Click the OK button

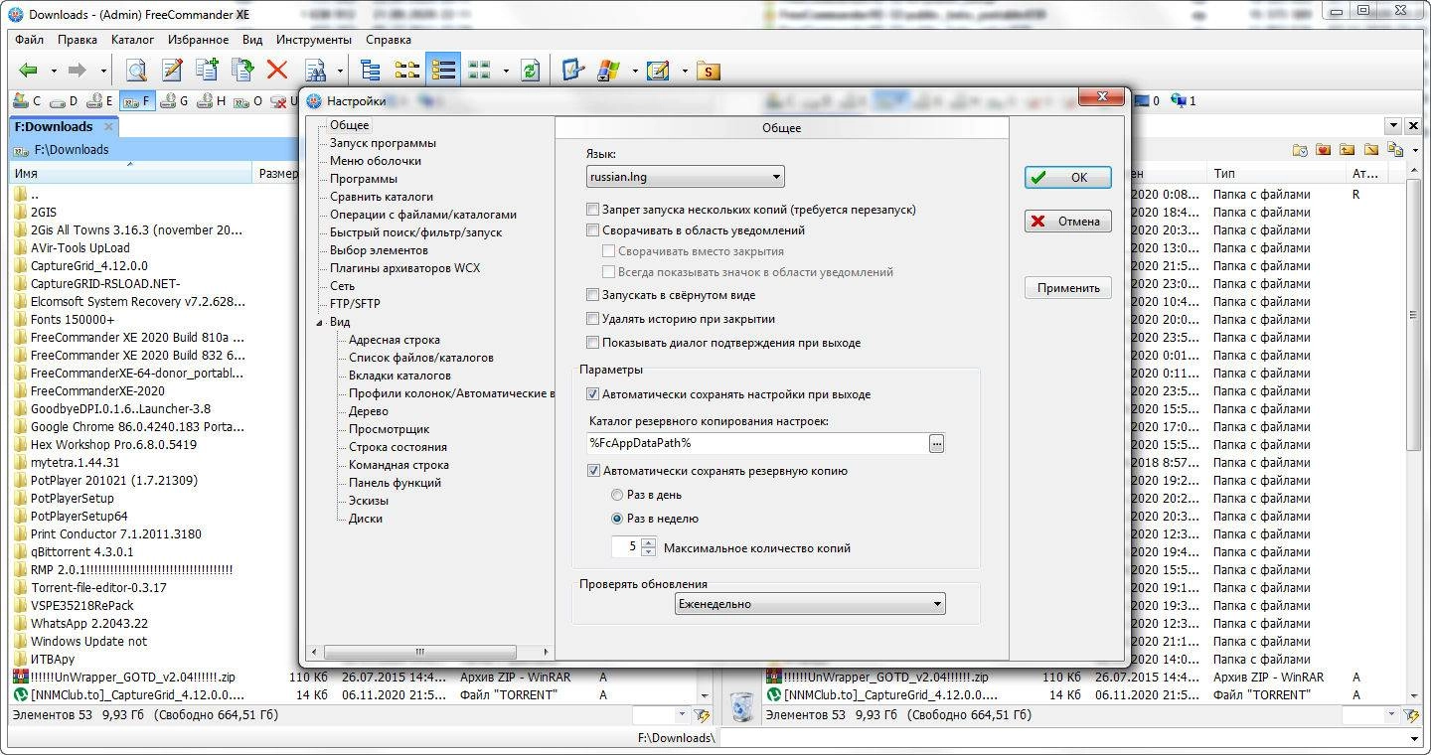point(1068,178)
